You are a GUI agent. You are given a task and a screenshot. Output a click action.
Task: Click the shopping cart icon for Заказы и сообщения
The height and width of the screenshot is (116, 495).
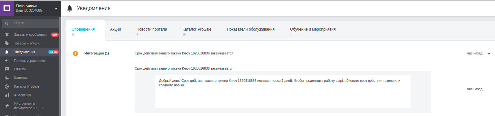tap(7, 34)
